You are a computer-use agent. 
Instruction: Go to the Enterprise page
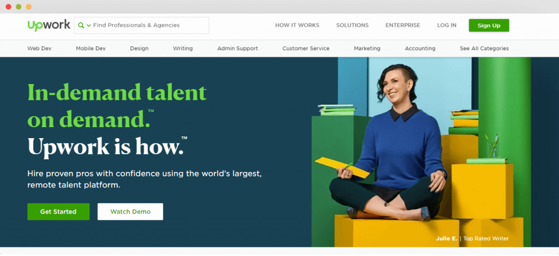(403, 25)
